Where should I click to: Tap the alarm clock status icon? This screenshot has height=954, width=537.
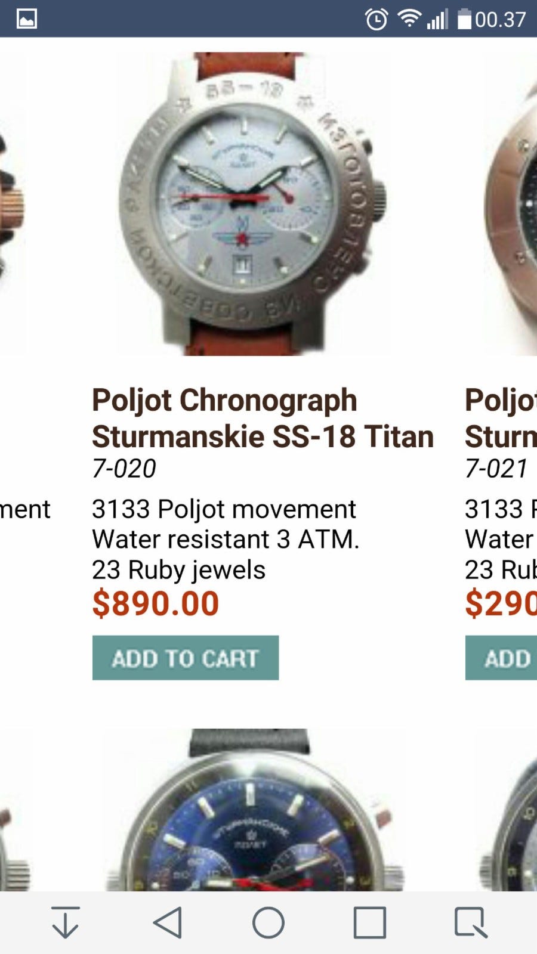coord(376,20)
